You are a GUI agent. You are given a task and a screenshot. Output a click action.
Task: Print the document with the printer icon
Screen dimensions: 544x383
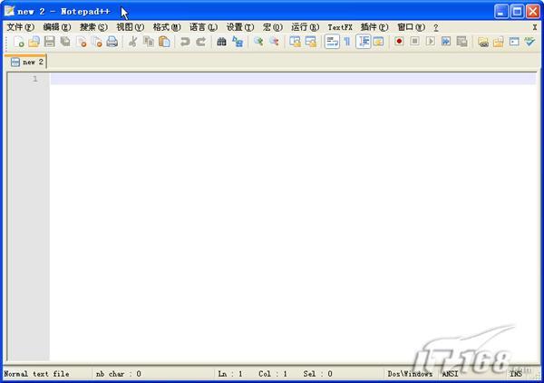(112, 42)
